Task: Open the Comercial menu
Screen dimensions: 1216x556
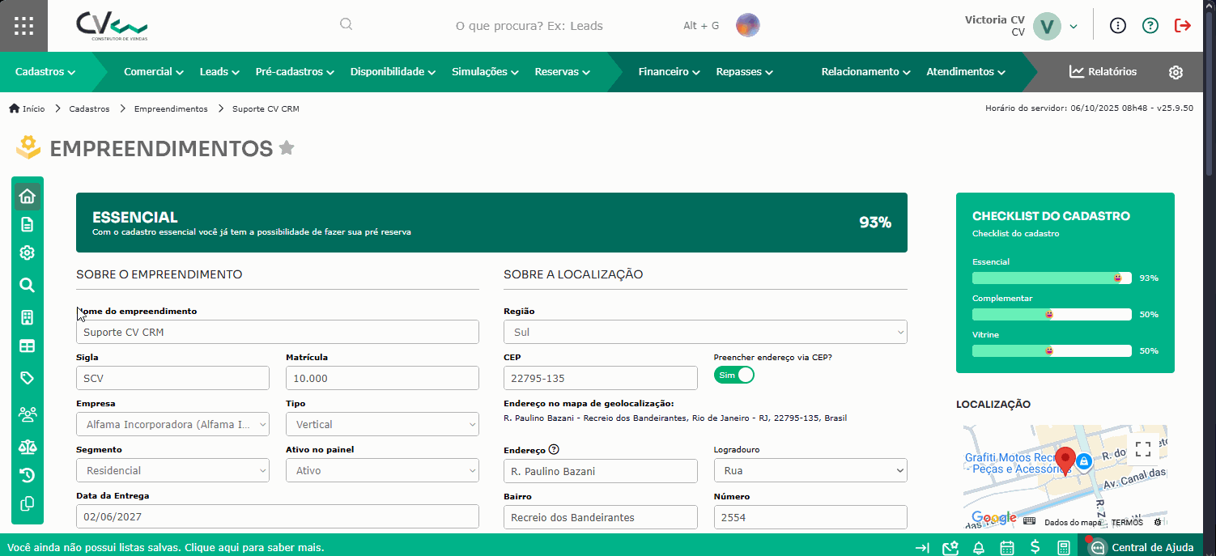Action: pos(154,72)
